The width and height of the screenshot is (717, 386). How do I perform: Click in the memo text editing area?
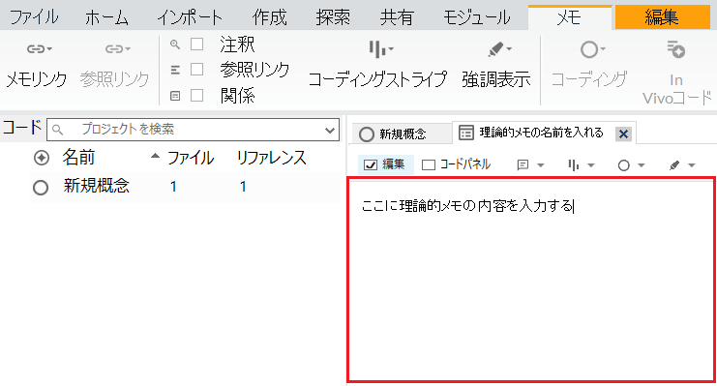(x=531, y=280)
